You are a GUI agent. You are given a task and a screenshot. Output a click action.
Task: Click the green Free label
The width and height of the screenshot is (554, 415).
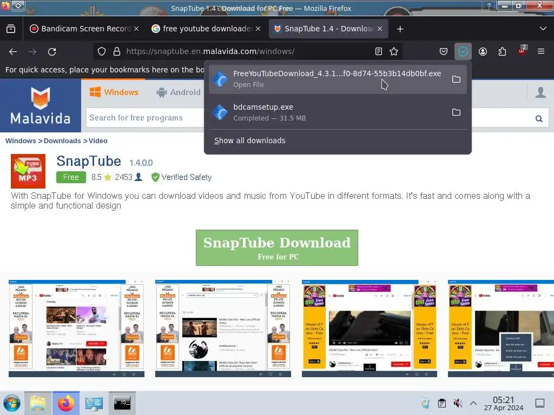(71, 177)
